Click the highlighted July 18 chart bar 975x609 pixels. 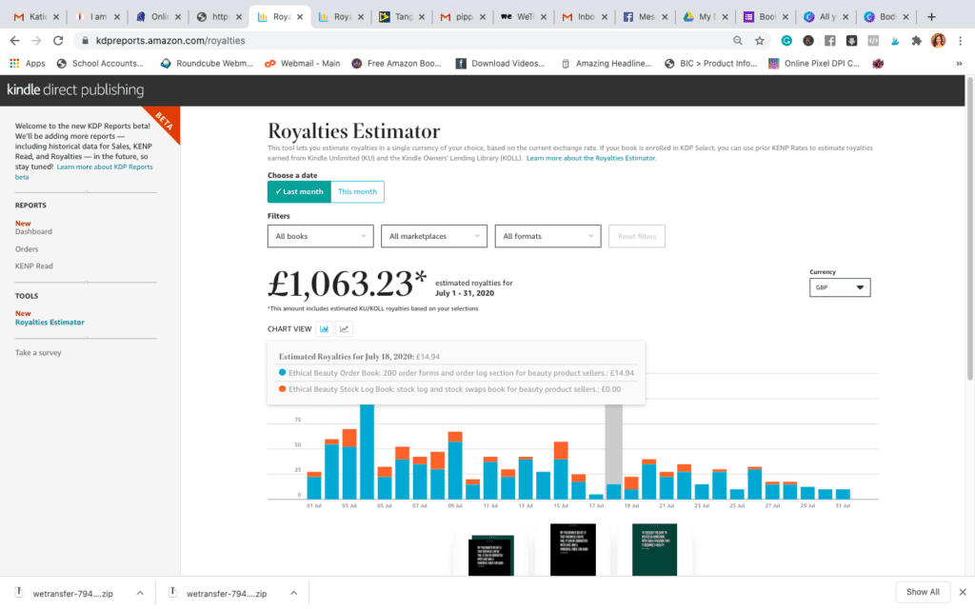pyautogui.click(x=614, y=451)
